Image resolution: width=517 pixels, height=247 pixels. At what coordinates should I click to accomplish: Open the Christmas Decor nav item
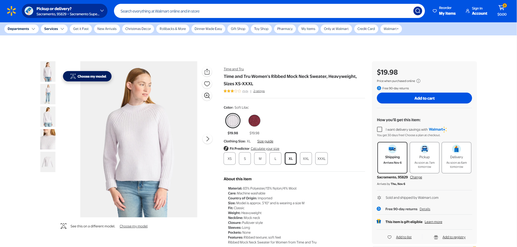[138, 29]
